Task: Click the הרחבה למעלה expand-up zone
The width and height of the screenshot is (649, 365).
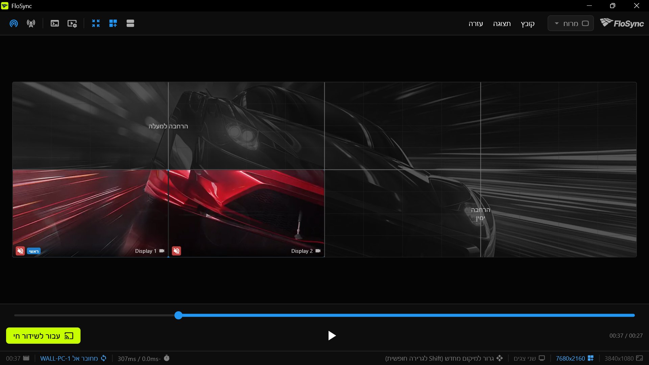Action: click(168, 126)
